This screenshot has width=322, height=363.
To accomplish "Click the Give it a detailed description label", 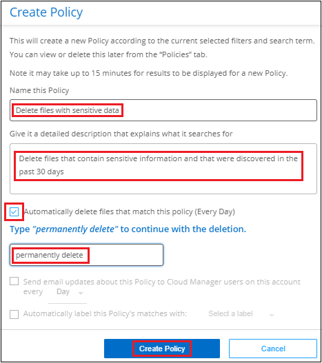I will [x=121, y=134].
